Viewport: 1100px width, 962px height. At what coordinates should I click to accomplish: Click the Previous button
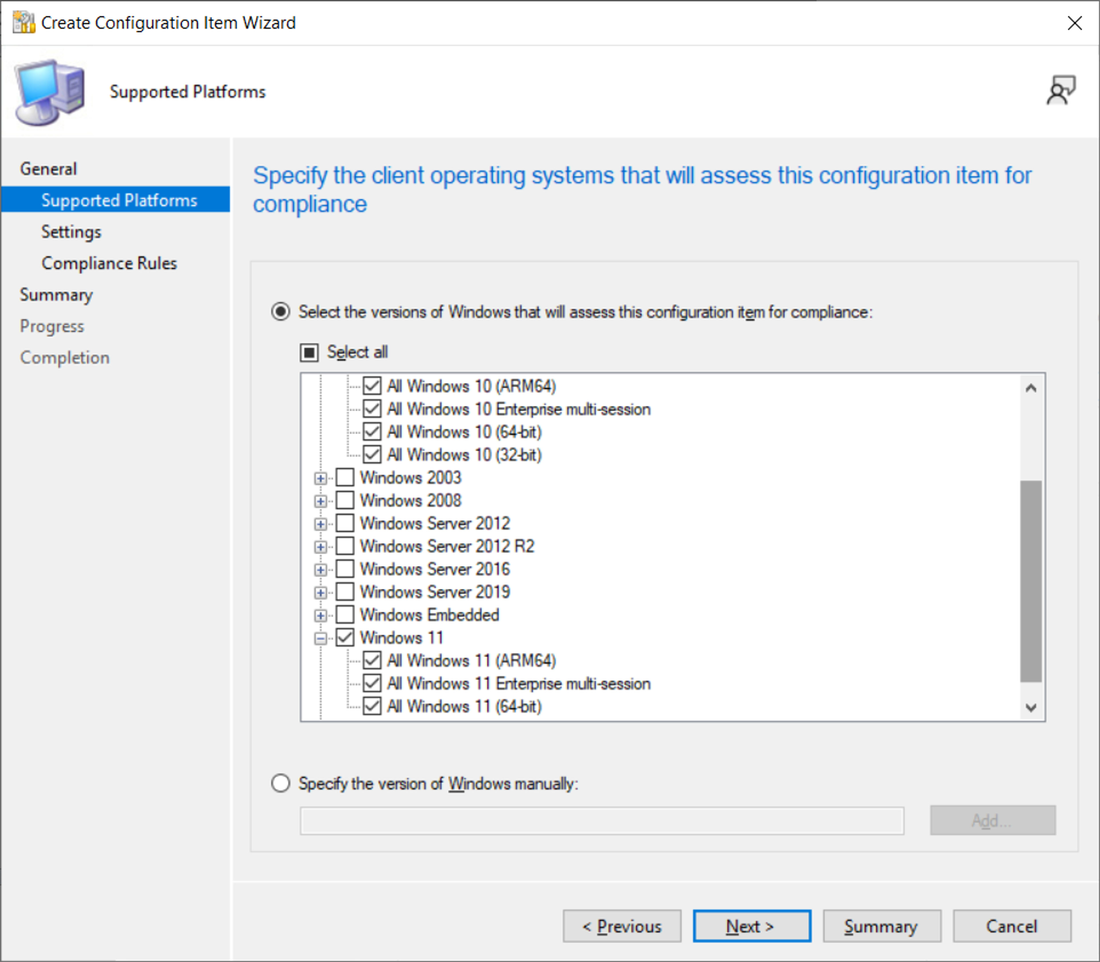click(x=622, y=926)
